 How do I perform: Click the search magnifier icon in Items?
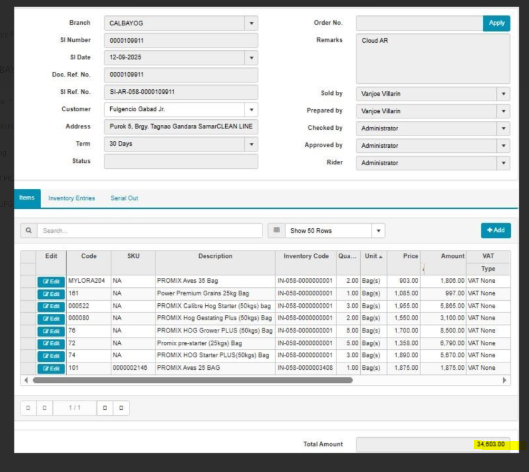[28, 230]
